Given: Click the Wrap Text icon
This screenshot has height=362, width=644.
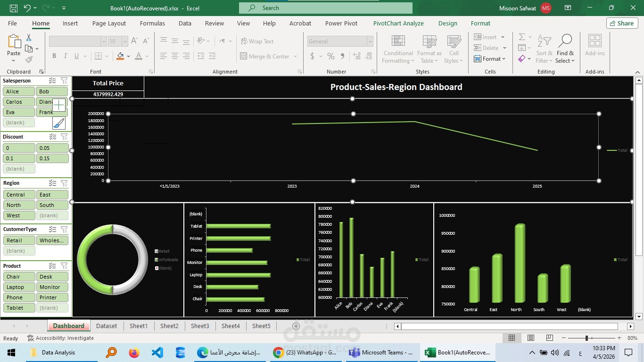Looking at the screenshot, I should pyautogui.click(x=245, y=41).
